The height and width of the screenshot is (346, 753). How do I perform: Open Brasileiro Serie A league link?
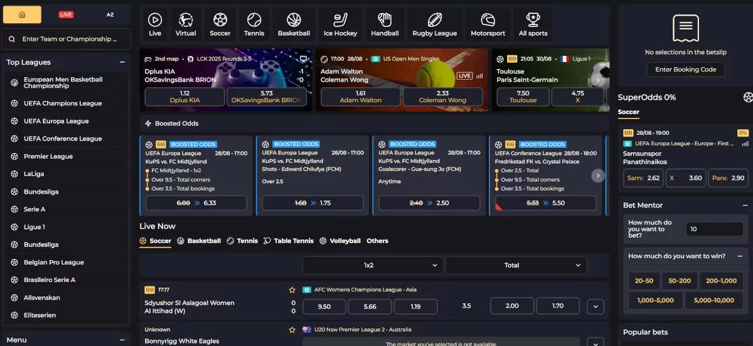point(50,280)
